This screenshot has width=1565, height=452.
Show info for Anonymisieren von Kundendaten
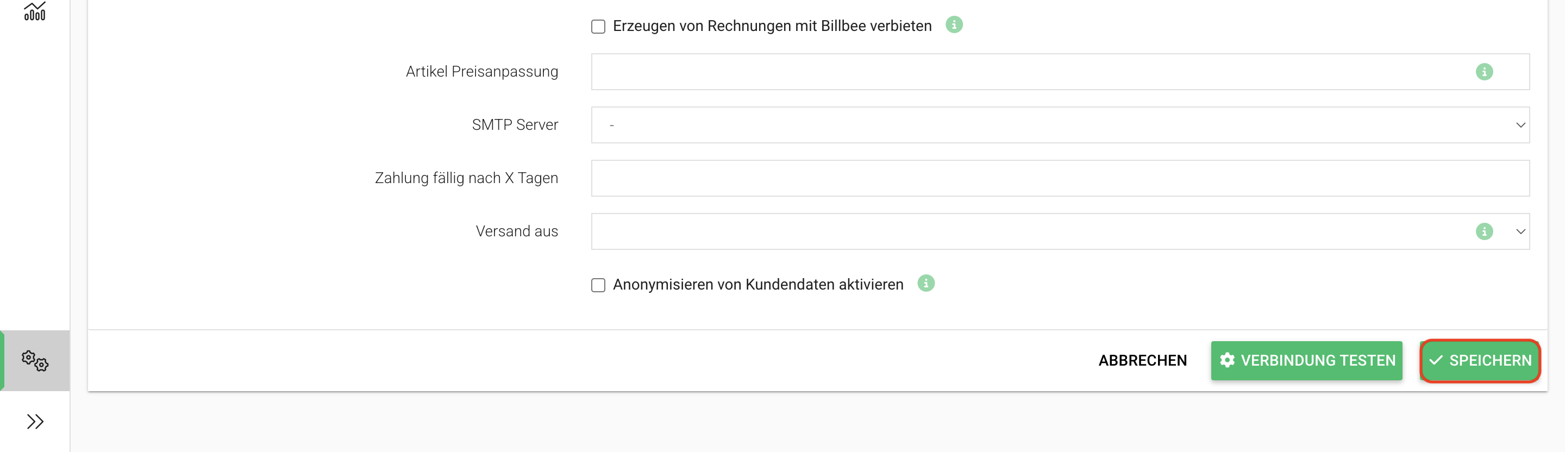pos(926,283)
